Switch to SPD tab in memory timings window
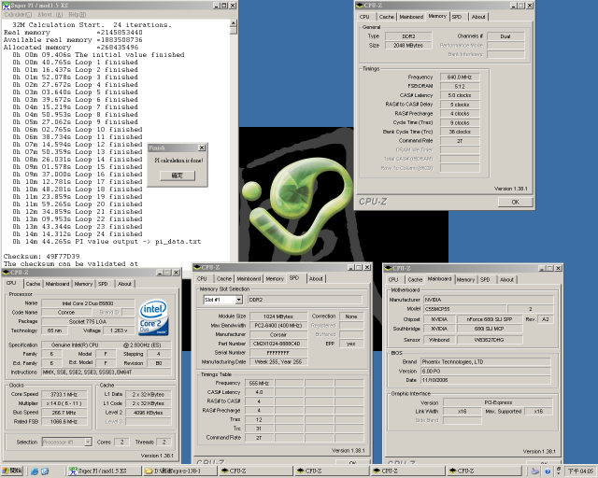This screenshot has width=598, height=478. pyautogui.click(x=457, y=17)
